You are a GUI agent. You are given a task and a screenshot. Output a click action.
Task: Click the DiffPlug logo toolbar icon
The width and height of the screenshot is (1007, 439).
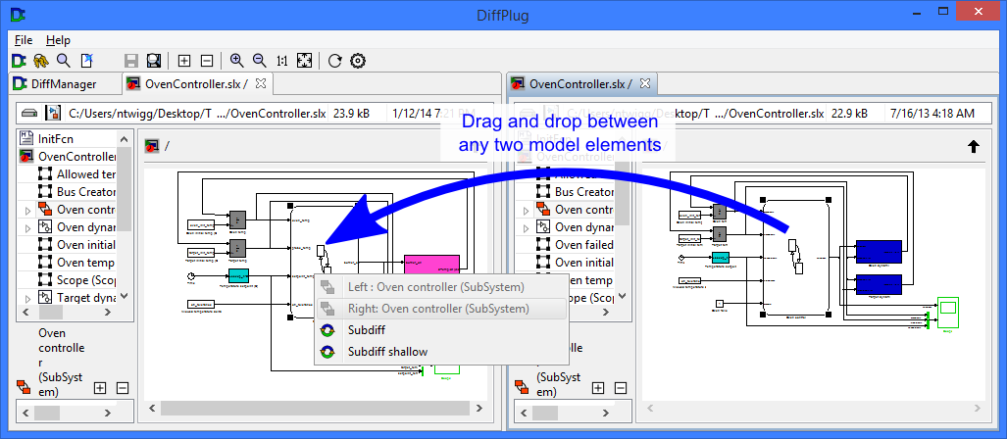point(19,61)
